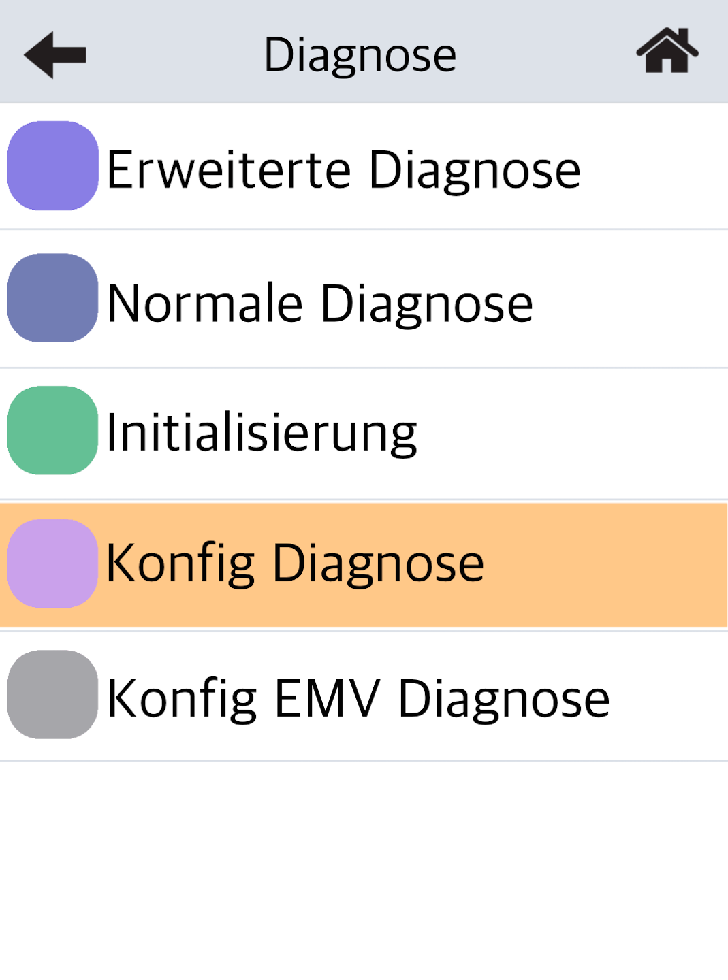Start Initialisierung from the list
This screenshot has width=728, height=980.
point(262,434)
